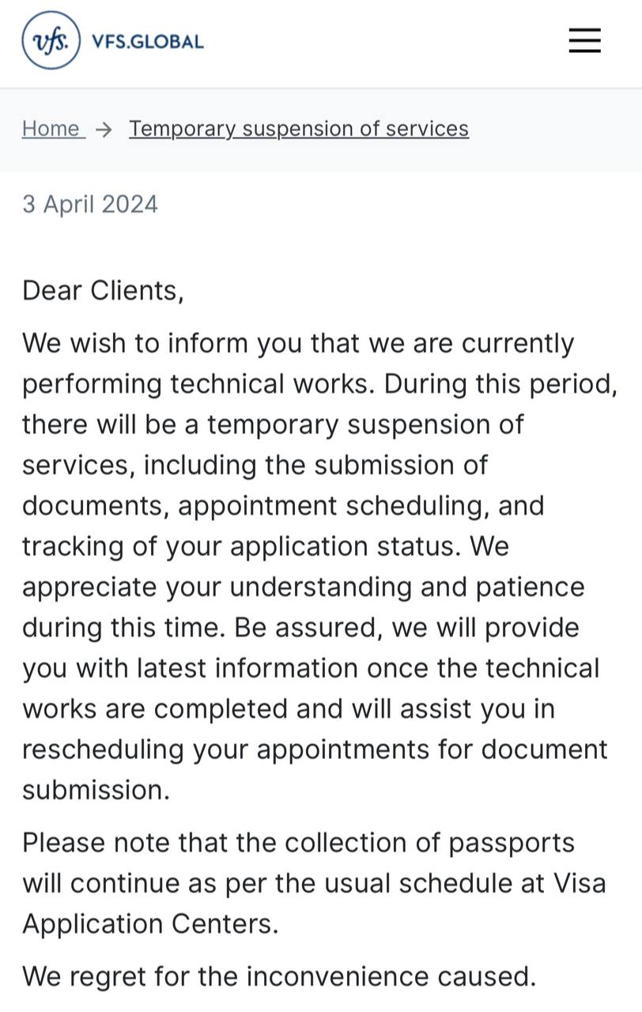642x1012 pixels.
Task: Click the 'Application Centers' text
Action: 149,923
